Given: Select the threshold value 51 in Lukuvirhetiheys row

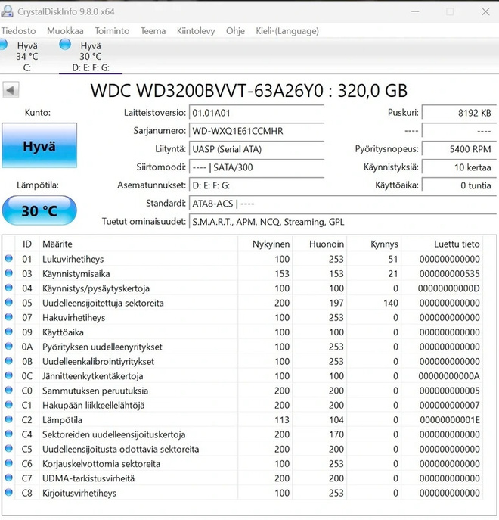Looking at the screenshot, I should tap(393, 259).
